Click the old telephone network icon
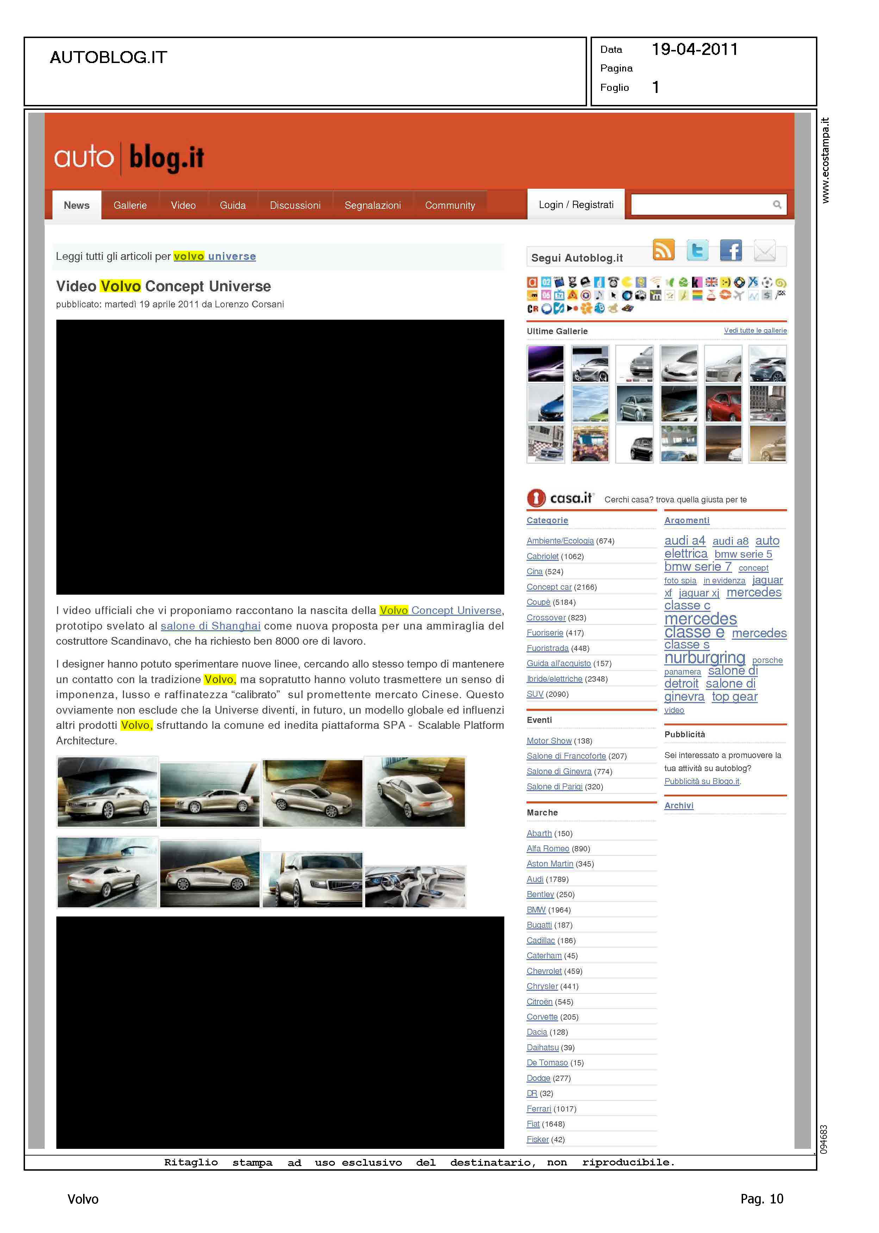 point(613,282)
